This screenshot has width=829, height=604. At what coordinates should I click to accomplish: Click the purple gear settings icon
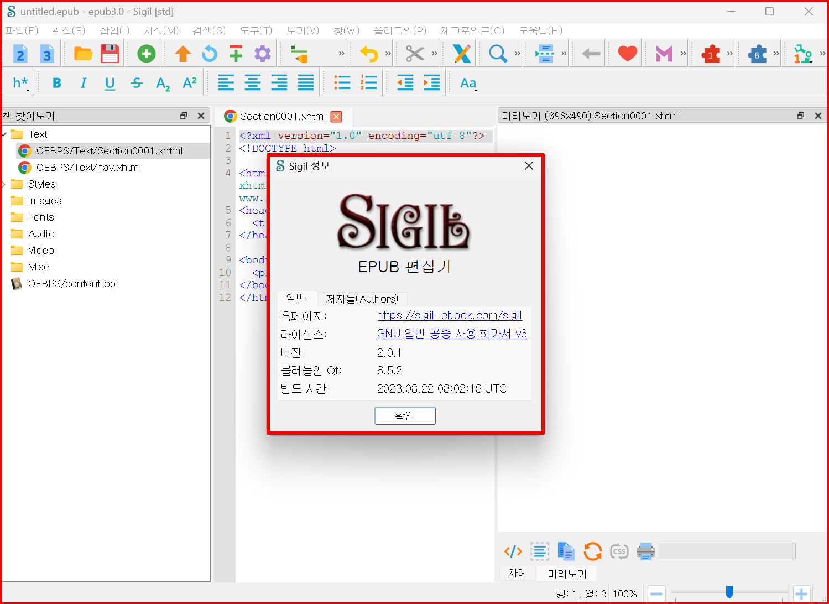click(263, 54)
